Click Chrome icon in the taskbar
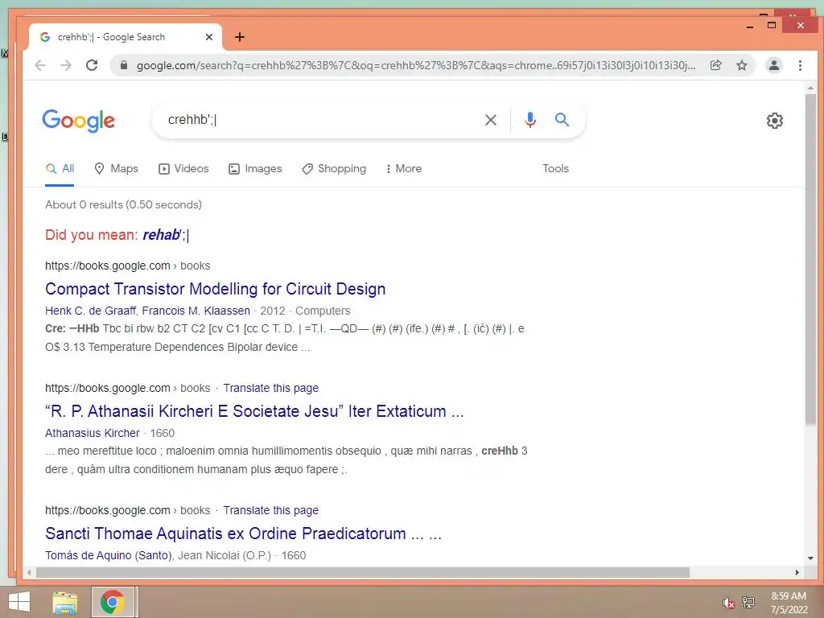This screenshot has width=824, height=618. pyautogui.click(x=113, y=602)
